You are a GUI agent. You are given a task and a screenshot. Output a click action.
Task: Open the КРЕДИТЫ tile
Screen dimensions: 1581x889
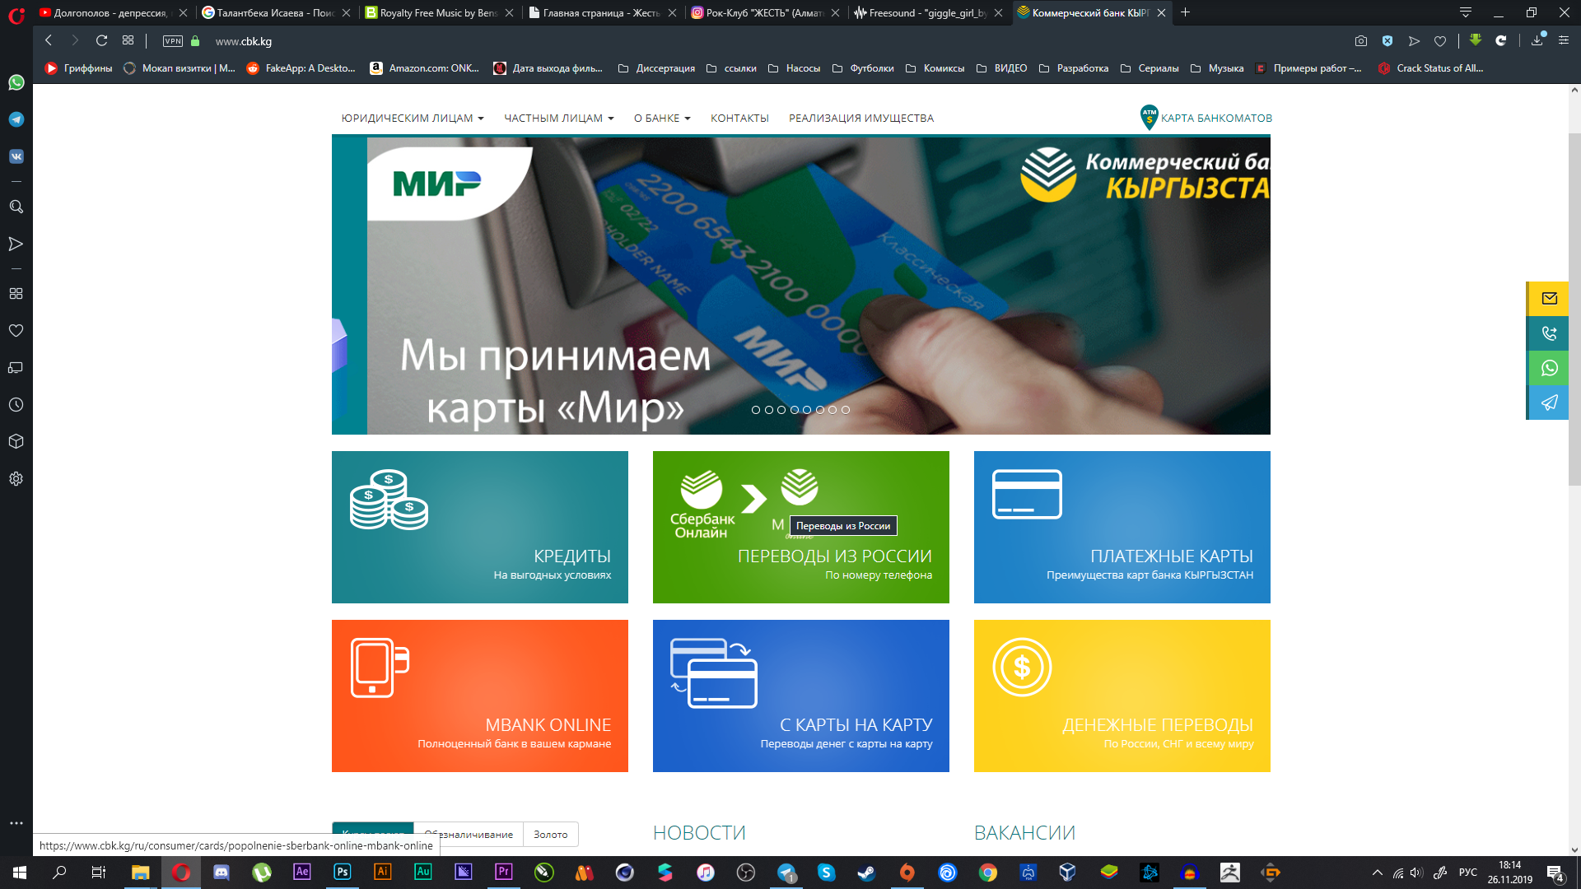click(479, 527)
